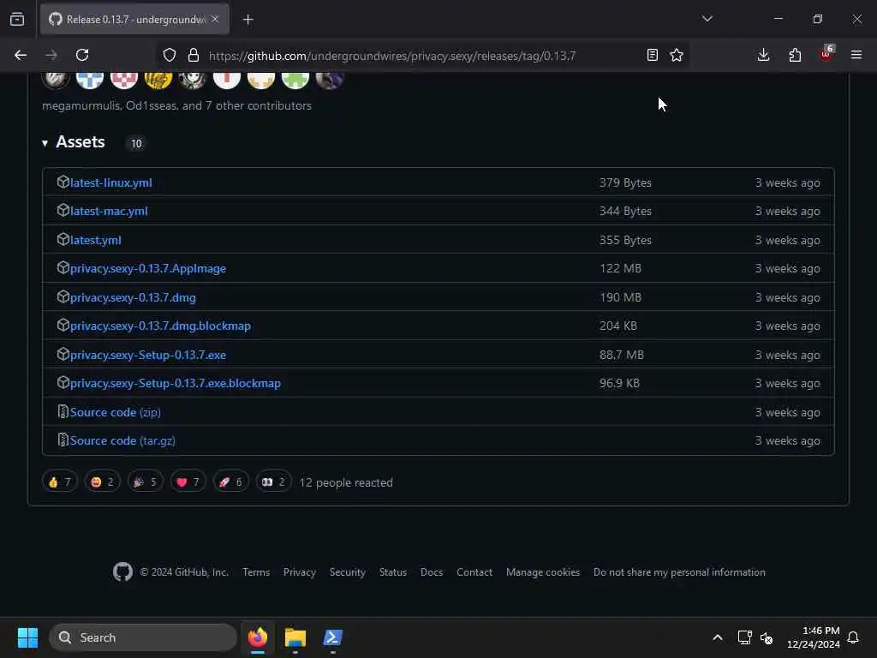The image size is (877, 658).
Task: Click heart reaction with 7
Action: (188, 482)
